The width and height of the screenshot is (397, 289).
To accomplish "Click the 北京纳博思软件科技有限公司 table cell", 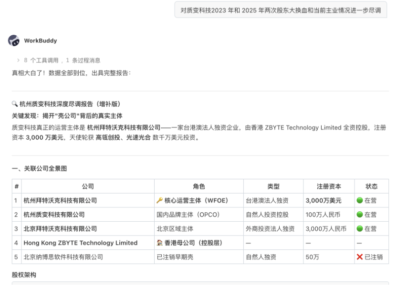I will (x=63, y=257).
